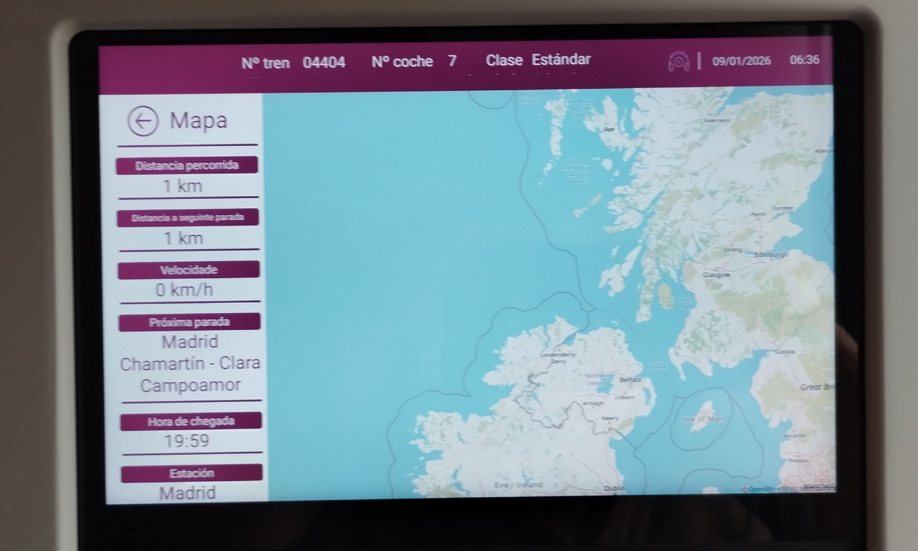
Task: Tap the Próxima parada label
Action: coord(189,322)
